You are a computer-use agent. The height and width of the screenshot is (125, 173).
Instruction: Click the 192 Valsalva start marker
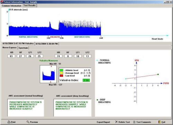tap(48, 38)
